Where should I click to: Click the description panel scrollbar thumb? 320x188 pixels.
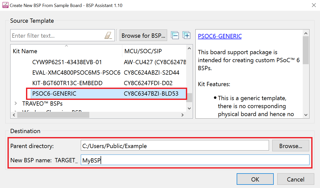pyautogui.click(x=306, y=50)
